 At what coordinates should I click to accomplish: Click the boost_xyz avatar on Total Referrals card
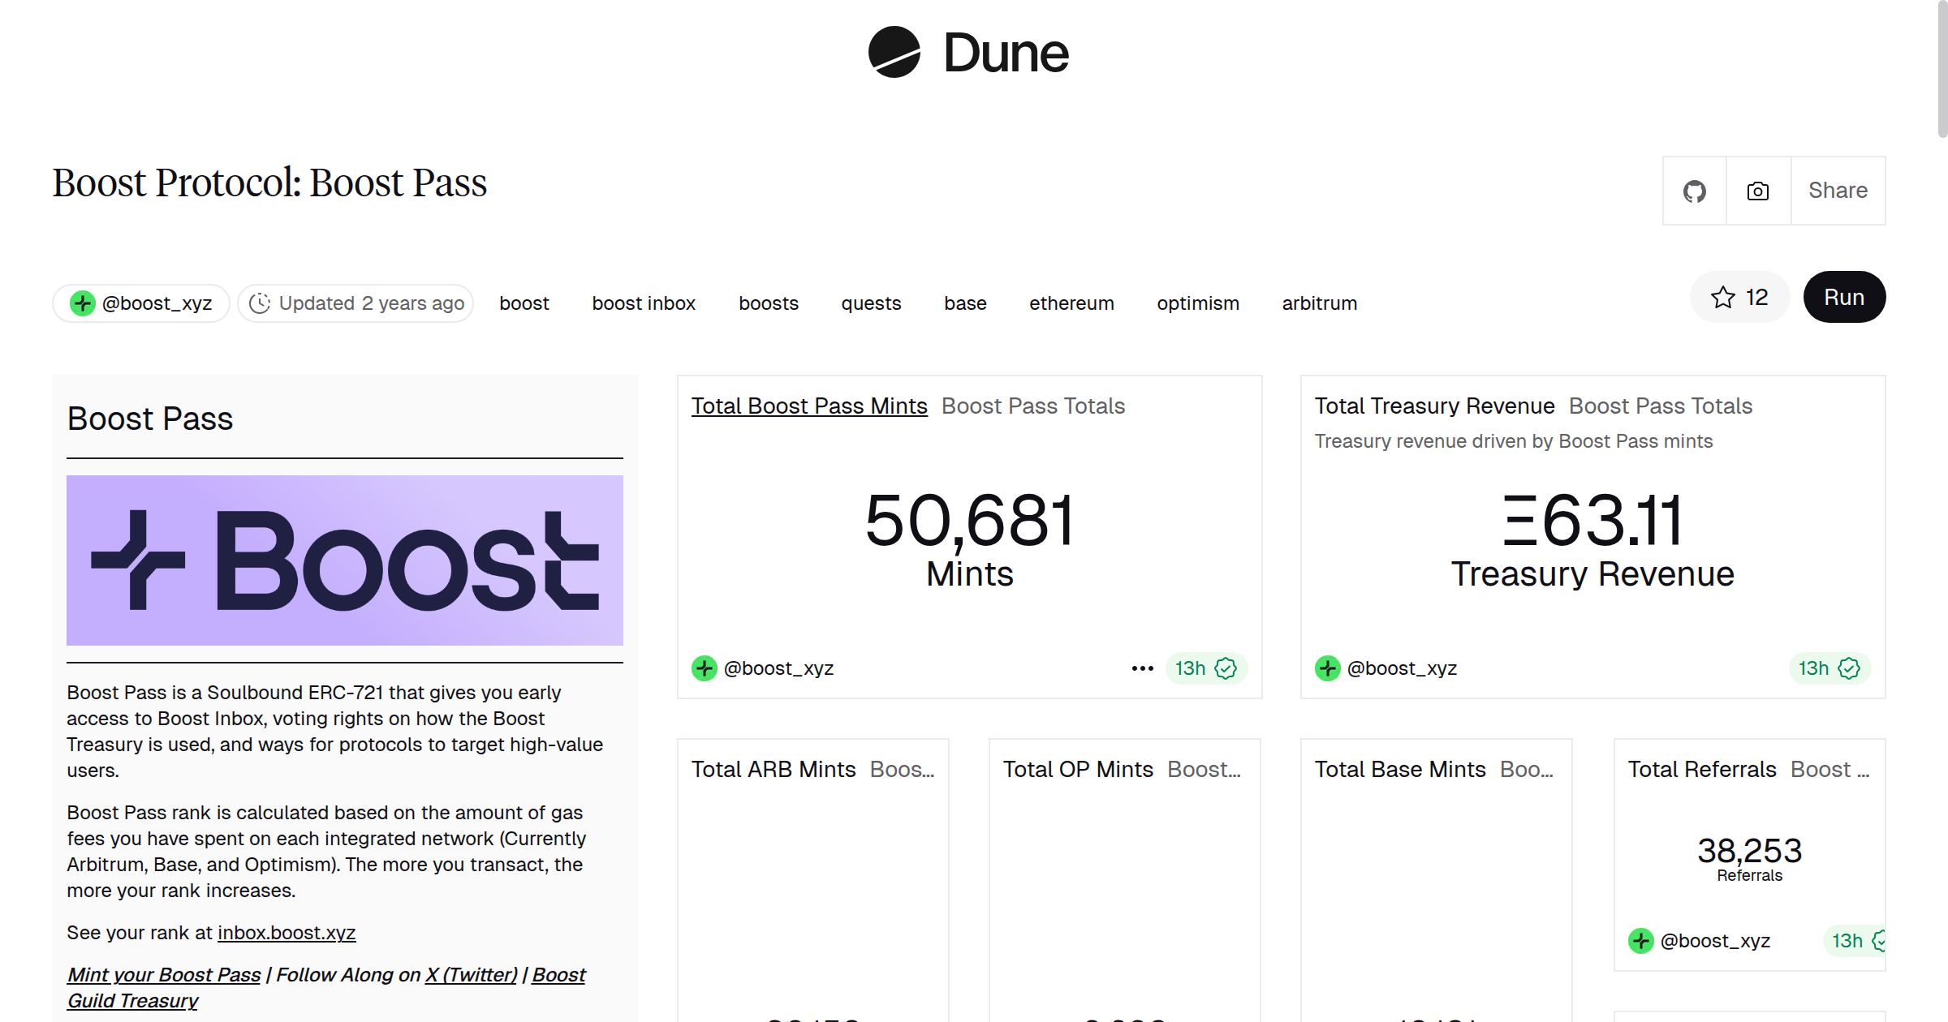(x=1640, y=940)
